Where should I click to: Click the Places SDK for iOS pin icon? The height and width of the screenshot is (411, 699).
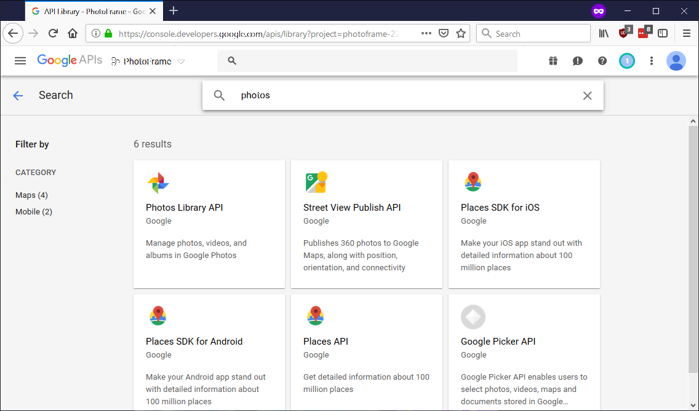(473, 182)
